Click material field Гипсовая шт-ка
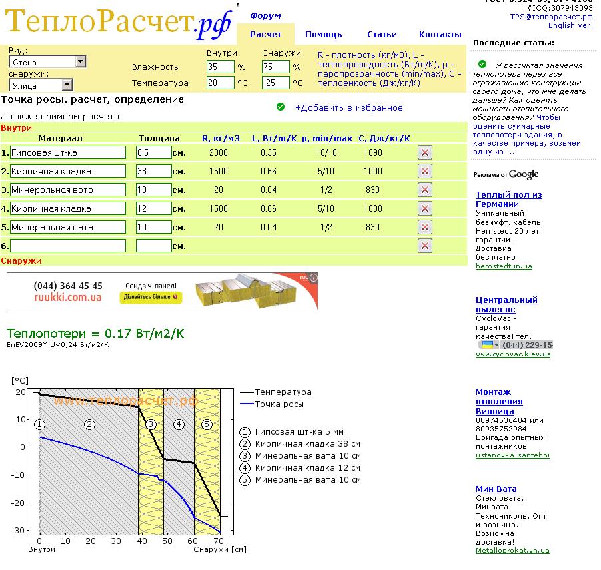Viewport: 601px width, 570px height. (x=68, y=152)
